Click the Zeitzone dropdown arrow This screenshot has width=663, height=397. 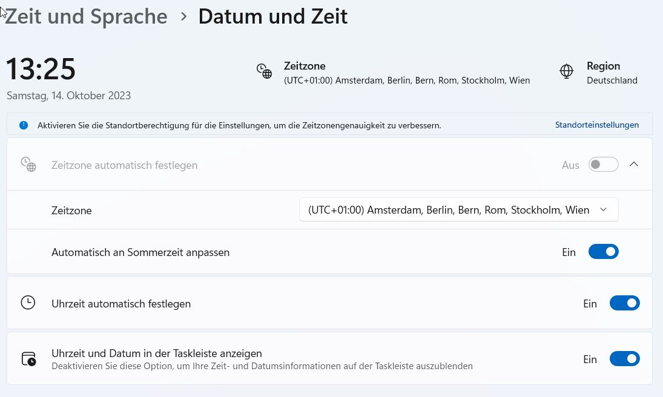(603, 210)
